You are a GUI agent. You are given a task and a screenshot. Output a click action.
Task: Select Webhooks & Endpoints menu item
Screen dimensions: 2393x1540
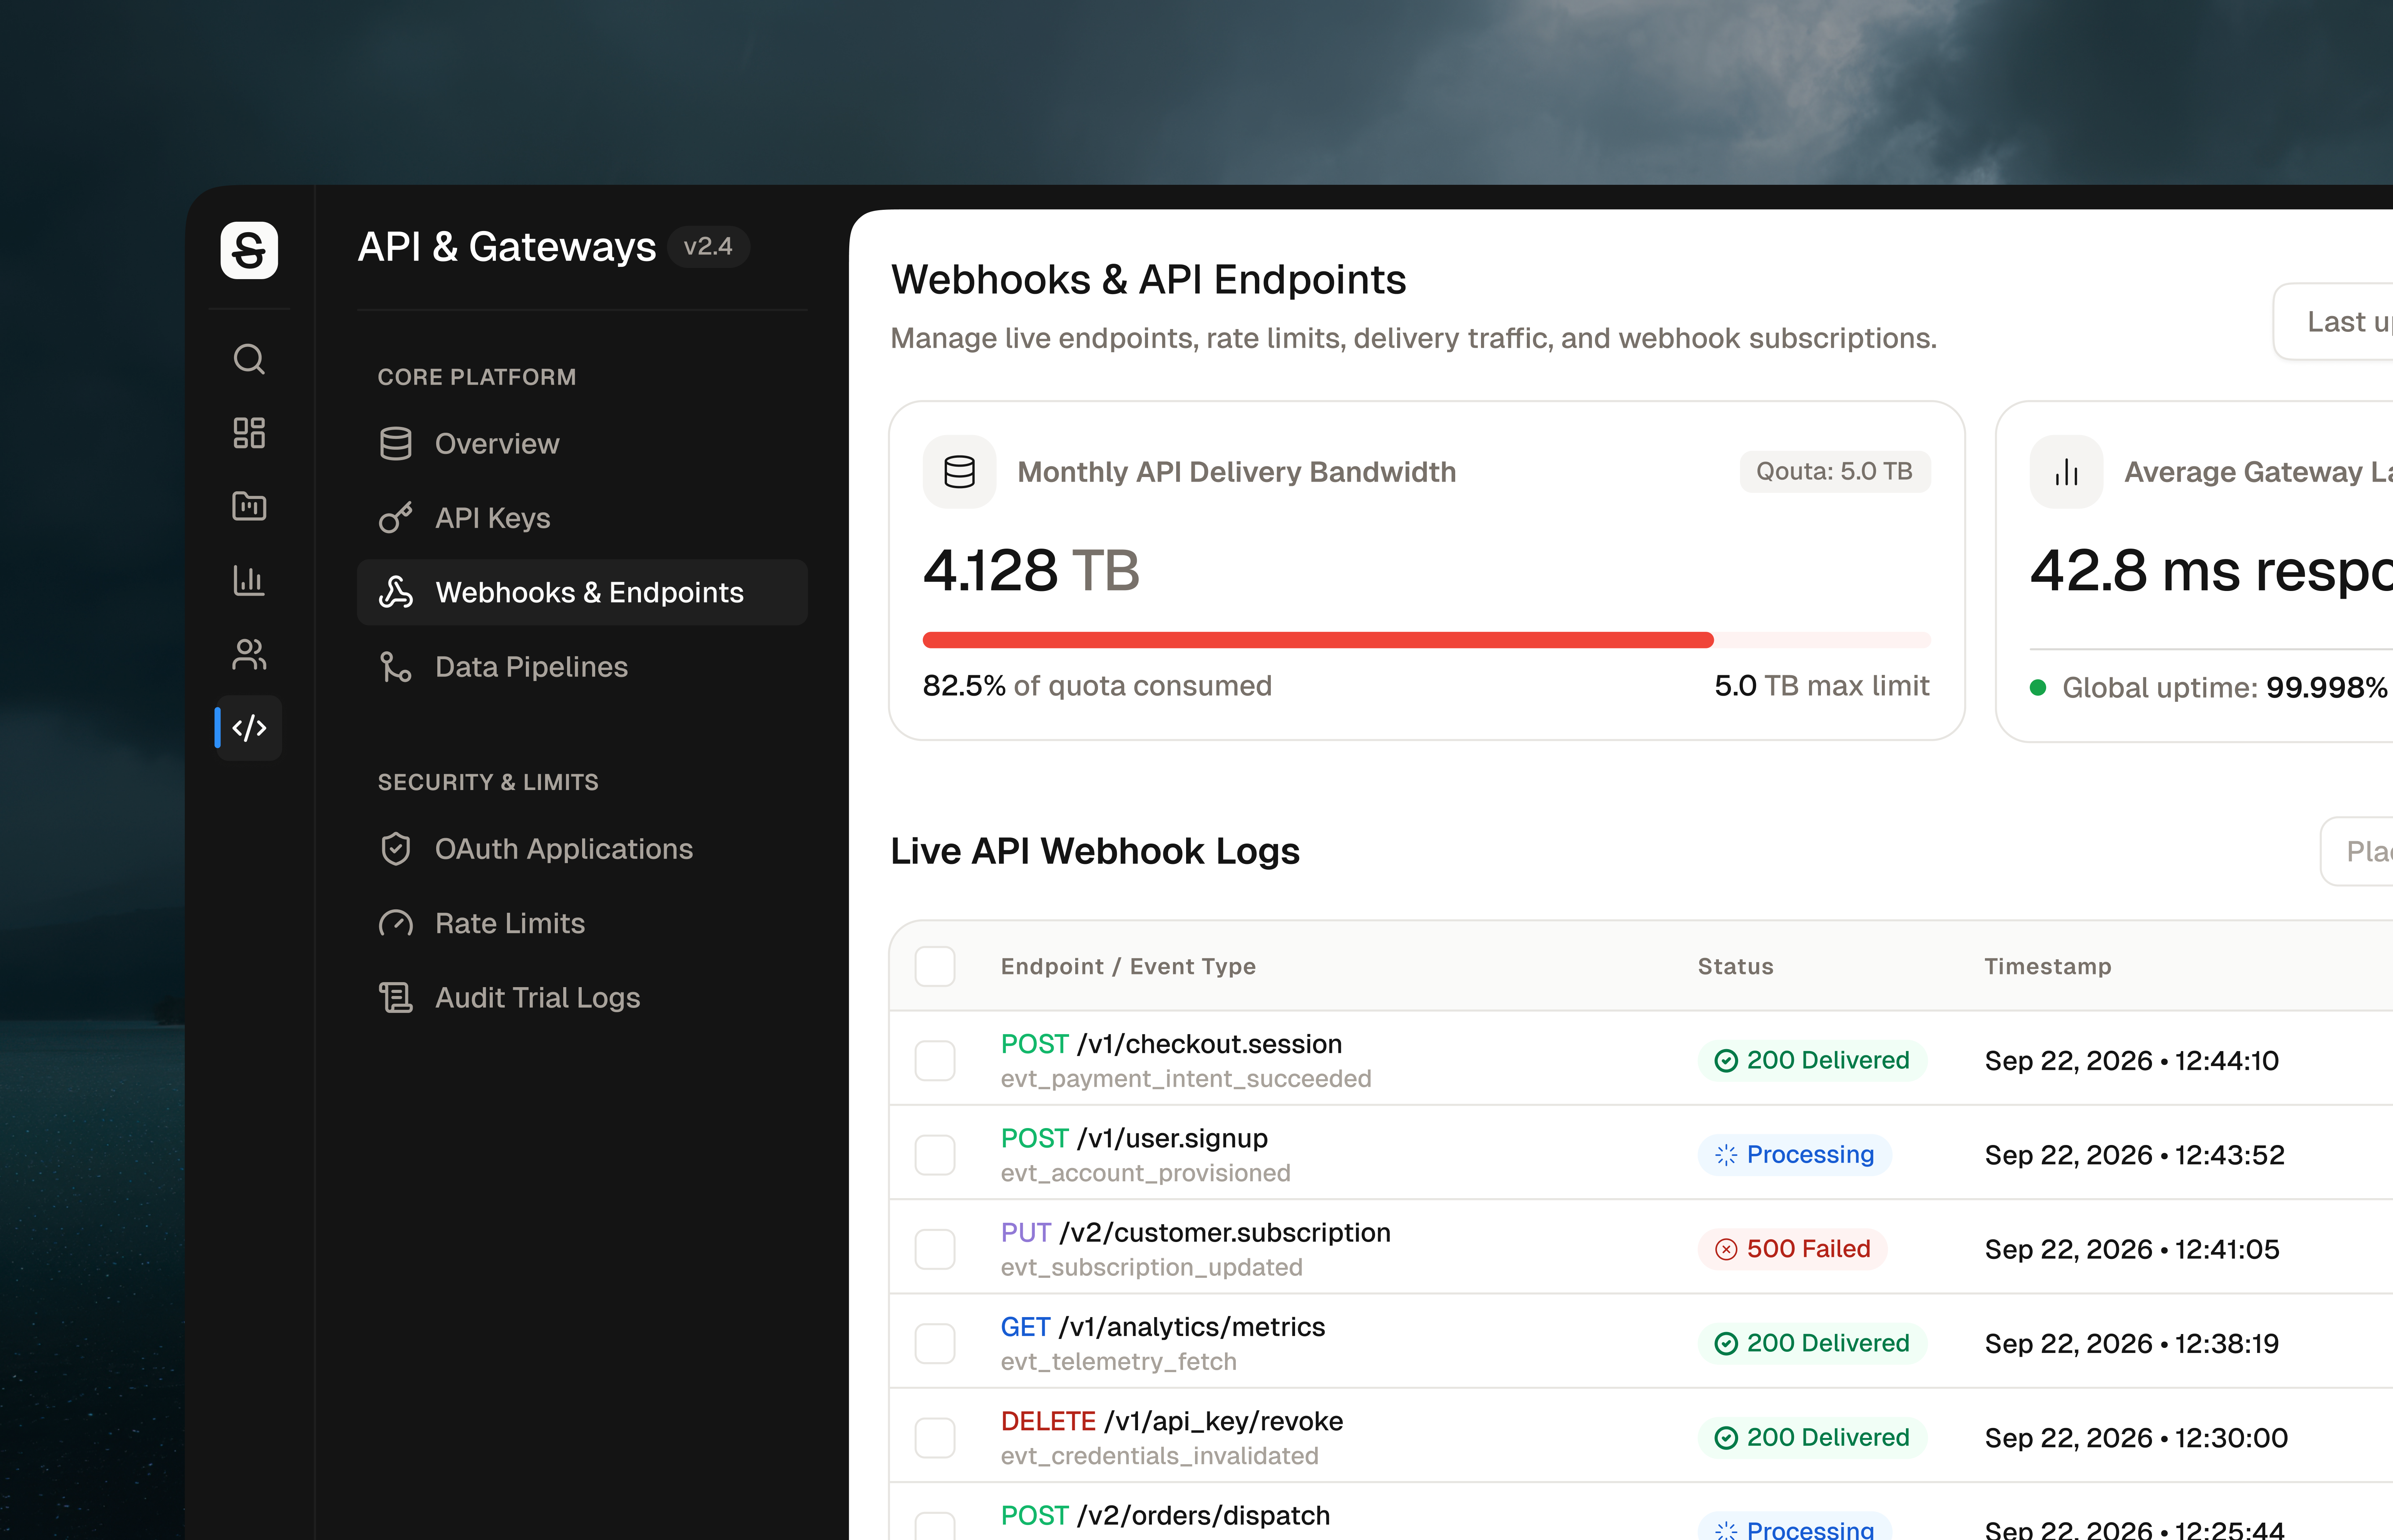(582, 592)
